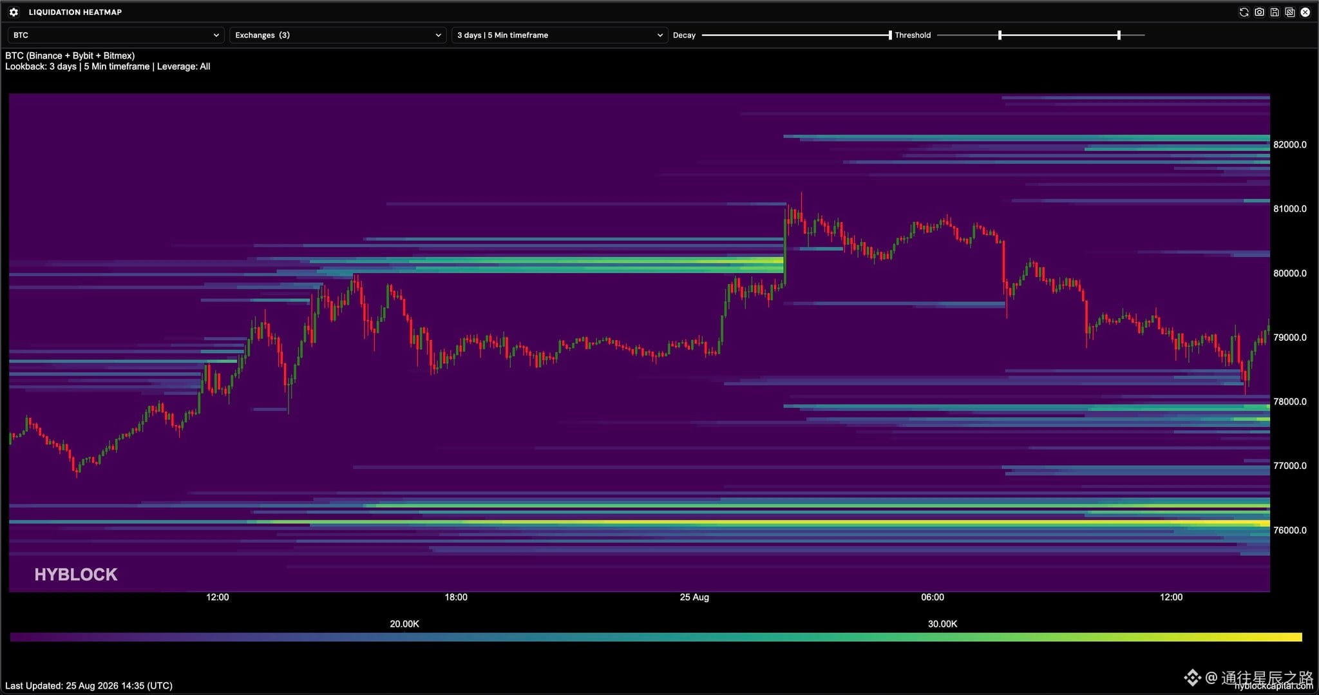Viewport: 1319px width, 695px height.
Task: Click the 80000.0 price axis label
Action: pos(1289,274)
